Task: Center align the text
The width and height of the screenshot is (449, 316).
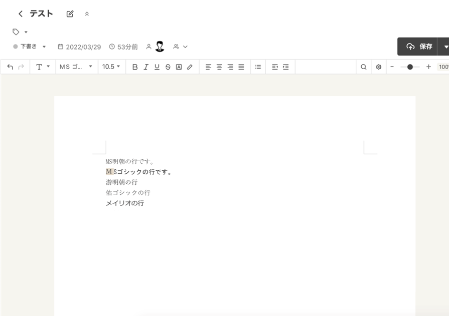Action: 219,67
